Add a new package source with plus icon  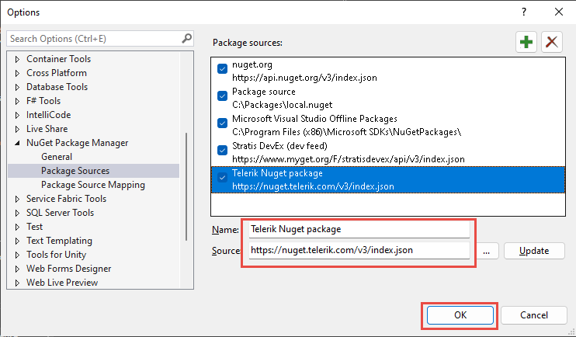[526, 42]
